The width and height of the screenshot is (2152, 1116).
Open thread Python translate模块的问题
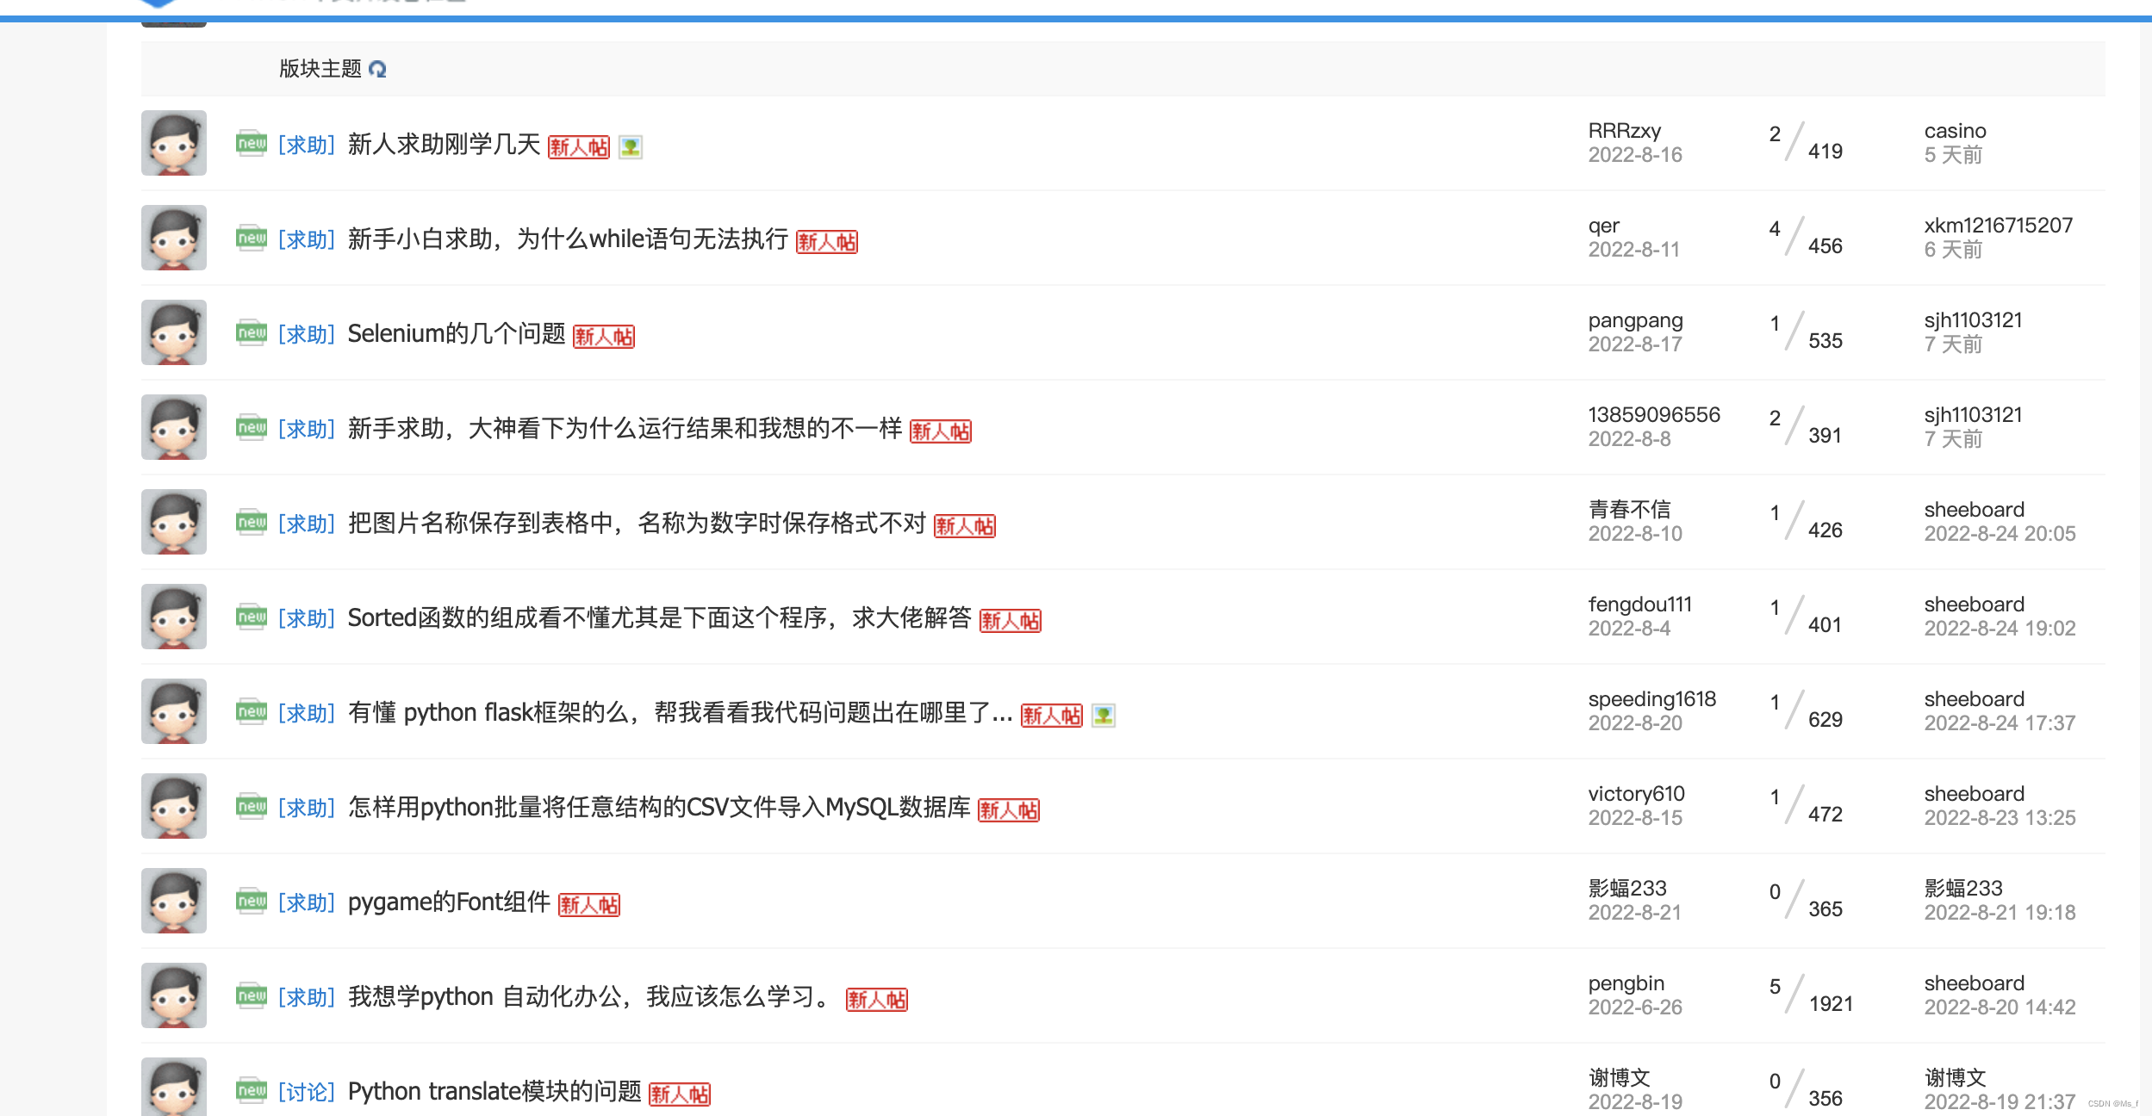(x=494, y=1091)
